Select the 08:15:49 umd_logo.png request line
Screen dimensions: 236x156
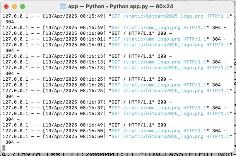(114, 28)
